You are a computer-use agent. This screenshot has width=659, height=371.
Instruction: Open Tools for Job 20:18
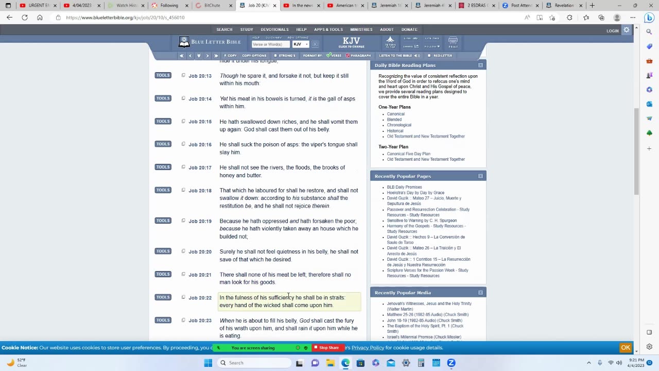[x=163, y=190]
